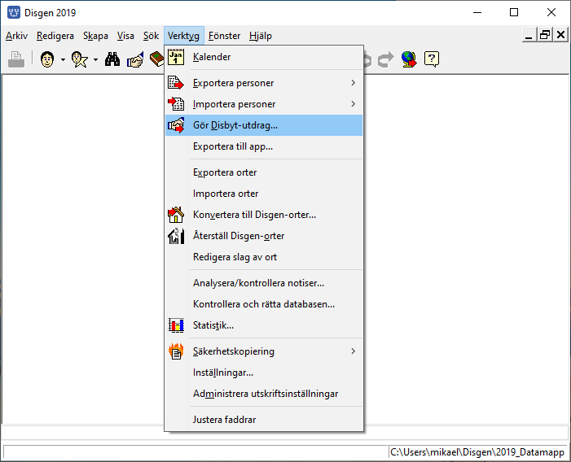This screenshot has width=571, height=462.
Task: Open the Visa menu
Action: [x=125, y=36]
